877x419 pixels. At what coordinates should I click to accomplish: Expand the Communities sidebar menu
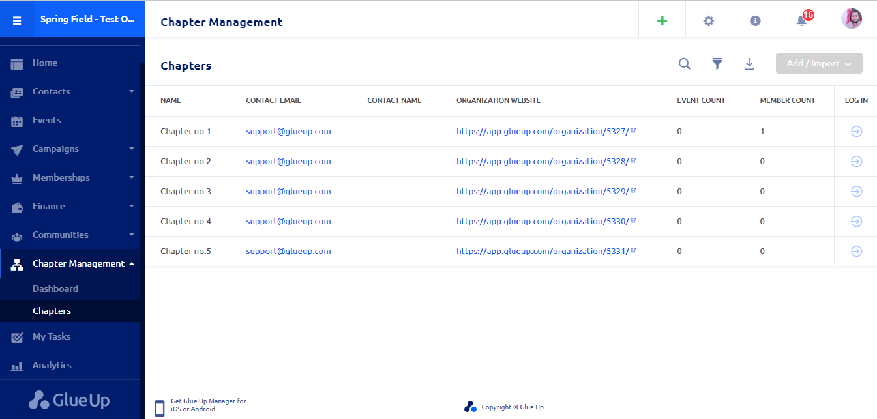70,235
